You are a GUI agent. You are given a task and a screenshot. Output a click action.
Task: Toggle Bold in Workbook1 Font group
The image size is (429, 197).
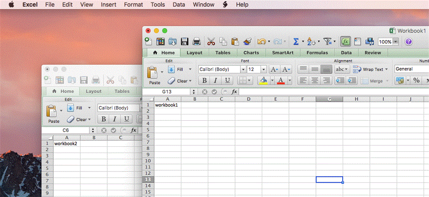point(204,80)
